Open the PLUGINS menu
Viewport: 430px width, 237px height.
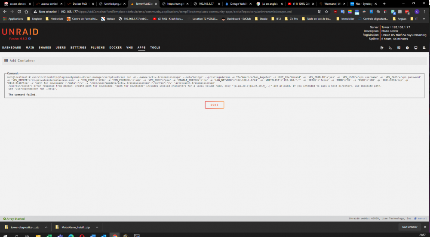tap(98, 48)
